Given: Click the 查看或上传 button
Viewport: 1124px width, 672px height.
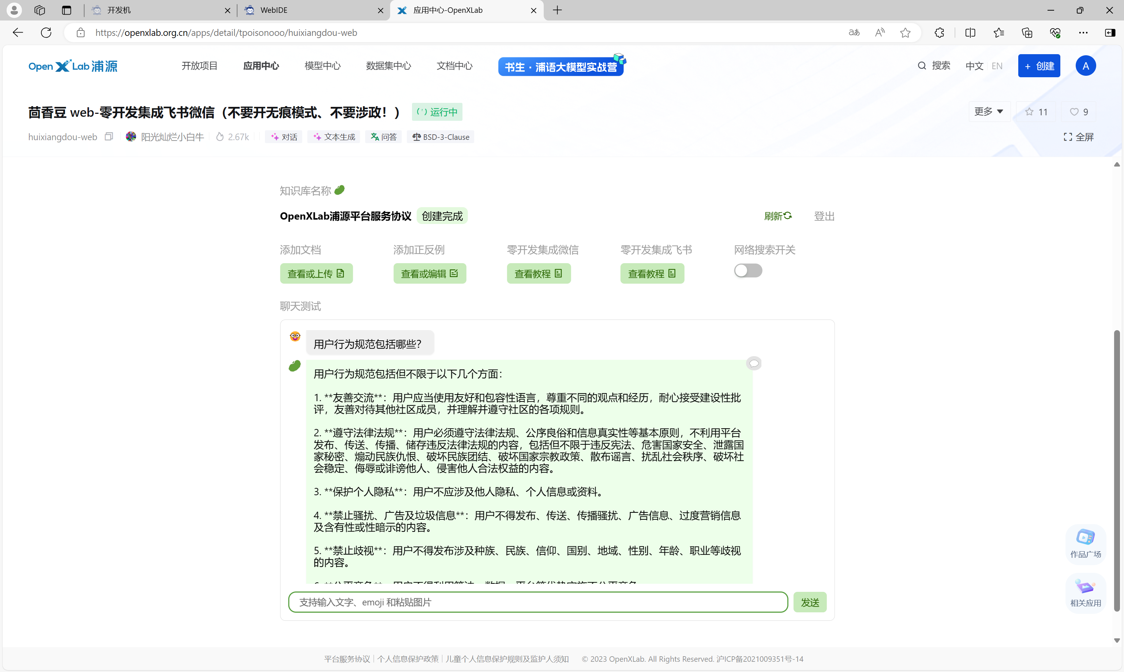Looking at the screenshot, I should coord(316,273).
